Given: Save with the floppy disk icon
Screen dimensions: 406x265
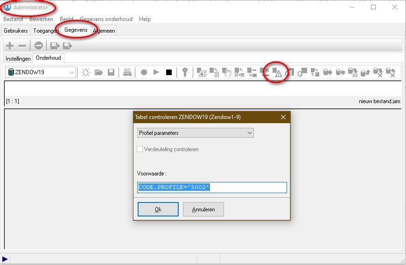Looking at the screenshot, I should (x=111, y=72).
